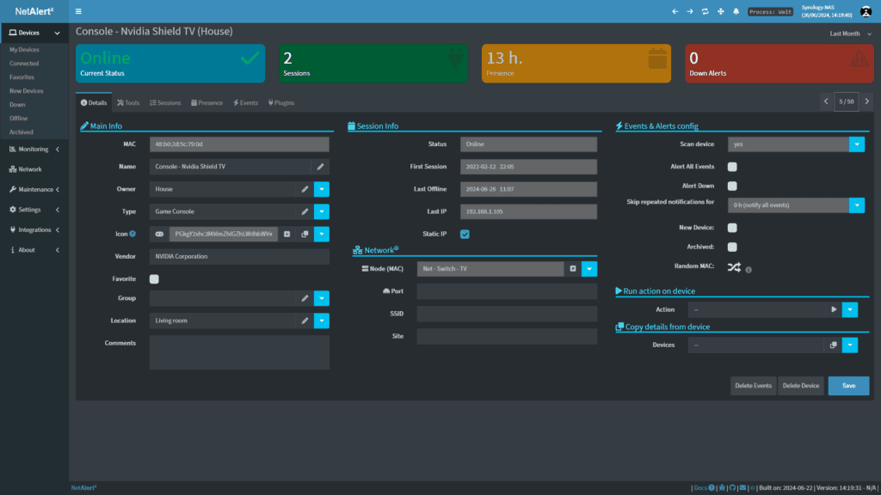Click the NetAlertX logo icon in the top-right corner
Image resolution: width=881 pixels, height=495 pixels.
866,11
